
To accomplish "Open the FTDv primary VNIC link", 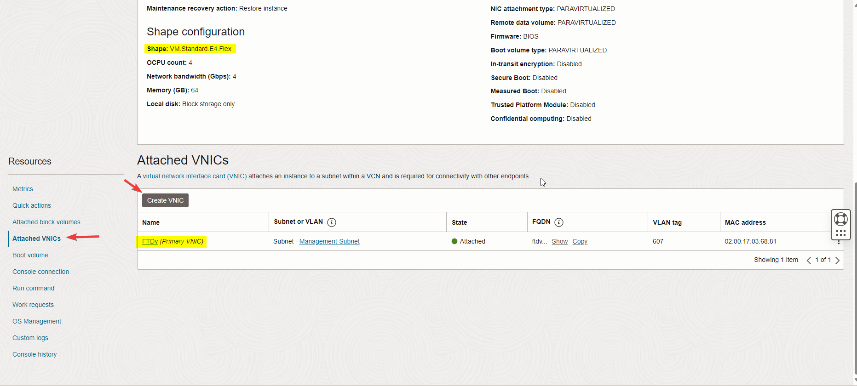I will tap(150, 241).
